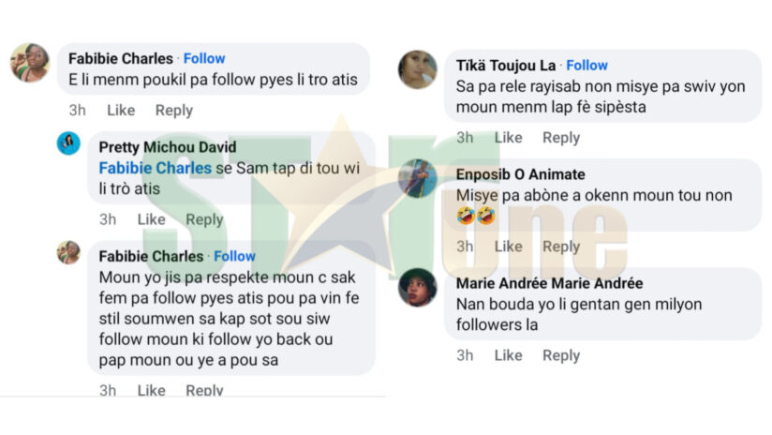
Task: Click the 3h timestamp under Marie Andrée's comment
Action: pos(465,355)
